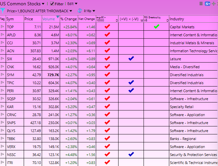Click the Media - Diversified industry cell

tap(194, 67)
